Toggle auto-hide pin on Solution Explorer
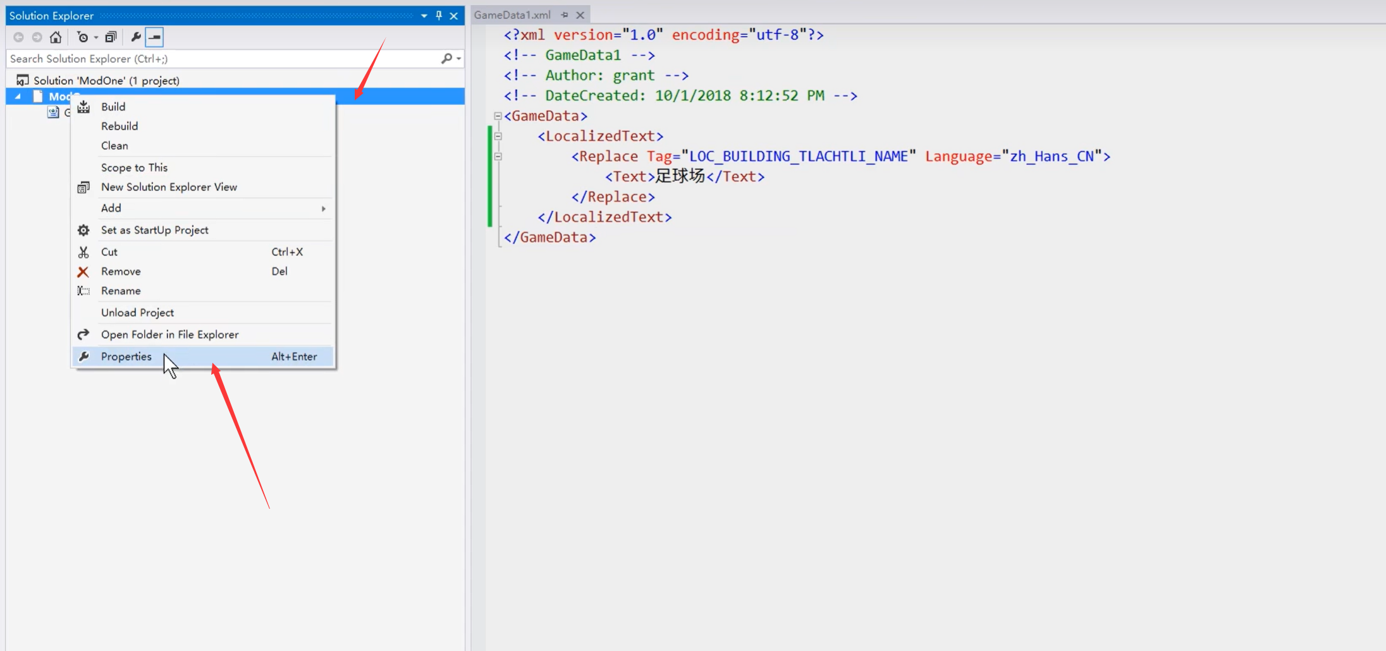The height and width of the screenshot is (651, 1386). coord(439,16)
